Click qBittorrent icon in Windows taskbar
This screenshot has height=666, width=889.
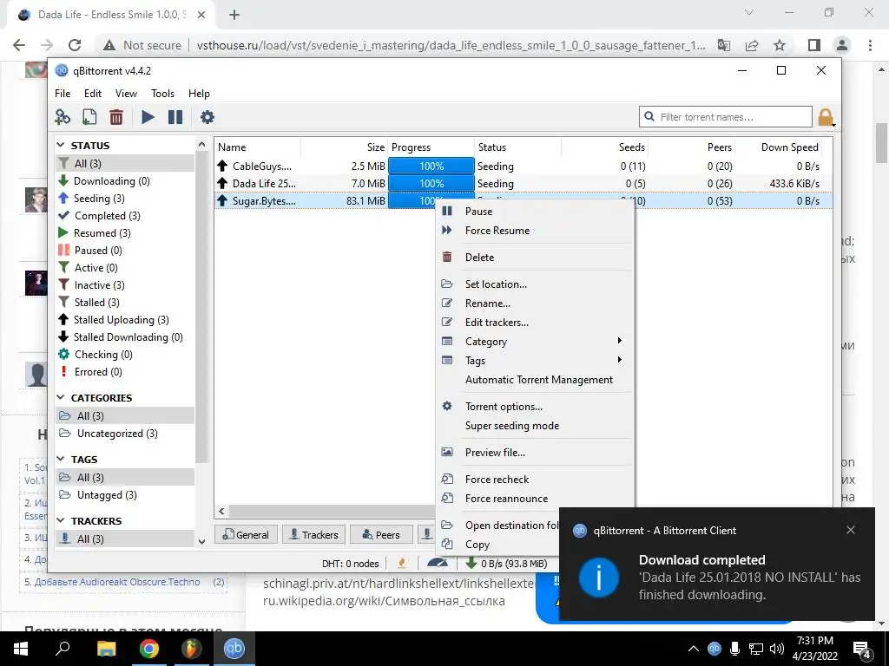point(234,649)
